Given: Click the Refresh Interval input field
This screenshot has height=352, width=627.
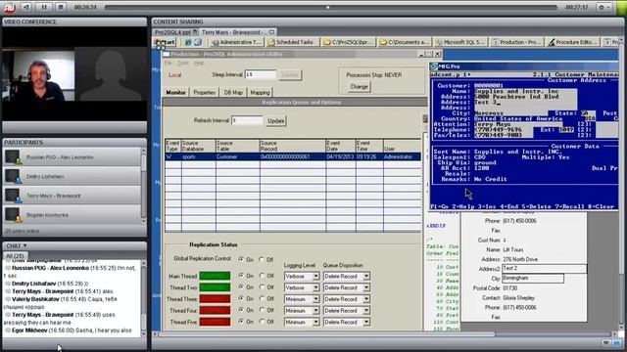Looking at the screenshot, I should pos(247,120).
